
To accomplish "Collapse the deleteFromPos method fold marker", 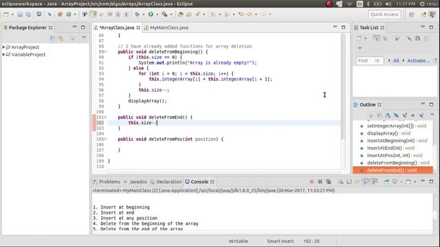I will point(105,139).
